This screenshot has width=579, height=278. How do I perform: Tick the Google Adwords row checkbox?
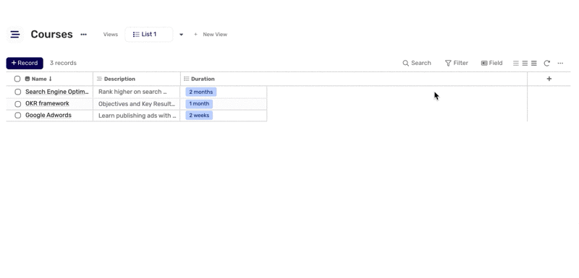coord(17,116)
